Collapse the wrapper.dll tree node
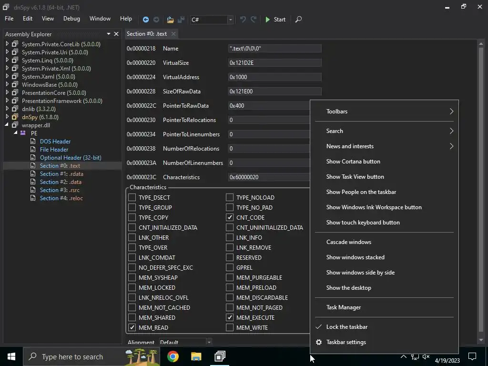Screen dimensions: 488x366 7,125
